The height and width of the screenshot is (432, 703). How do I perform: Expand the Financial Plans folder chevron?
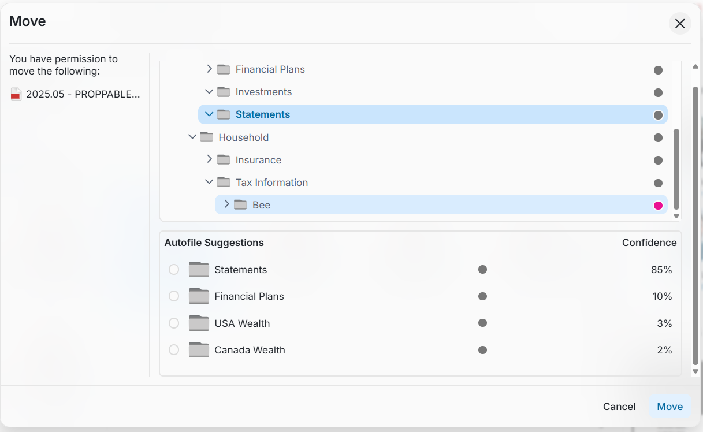point(209,69)
